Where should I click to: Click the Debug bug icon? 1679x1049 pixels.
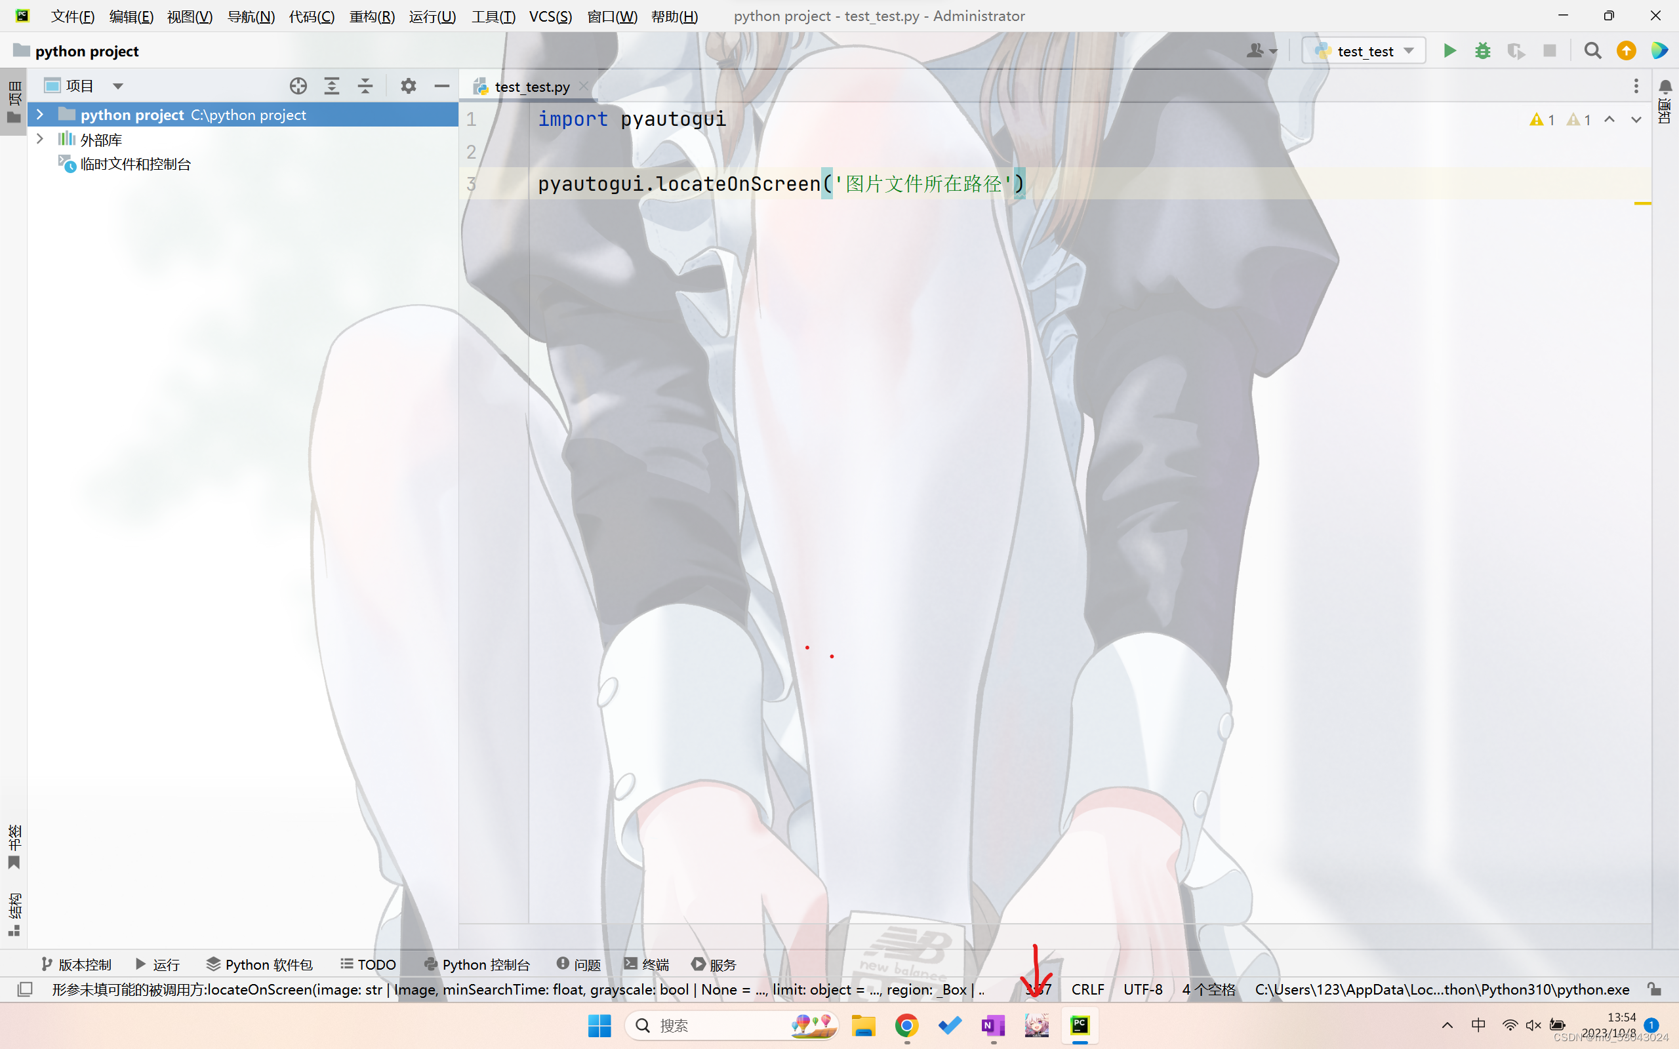tap(1483, 50)
